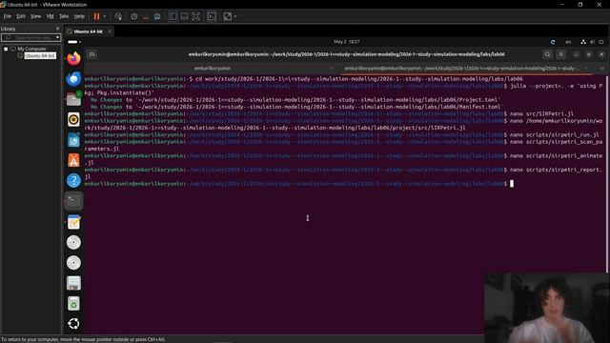
Task: Open the Tabs menu
Action: coord(64,16)
